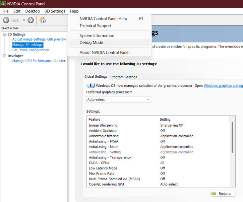243x202 pixels.
Task: Select Set PhysX Configuration task
Action: click(31, 50)
